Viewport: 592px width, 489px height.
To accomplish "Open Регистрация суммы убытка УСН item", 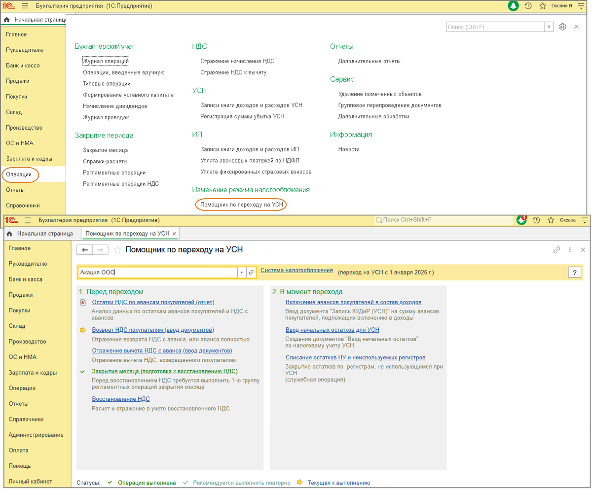I will click(242, 117).
